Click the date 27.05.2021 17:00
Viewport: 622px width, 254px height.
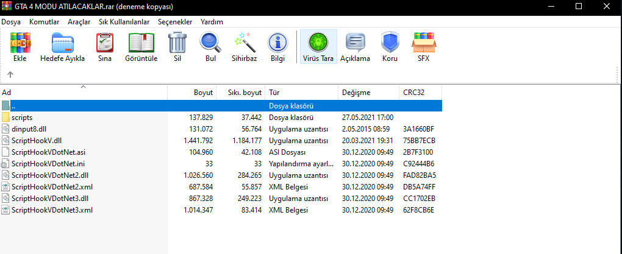[x=367, y=118]
